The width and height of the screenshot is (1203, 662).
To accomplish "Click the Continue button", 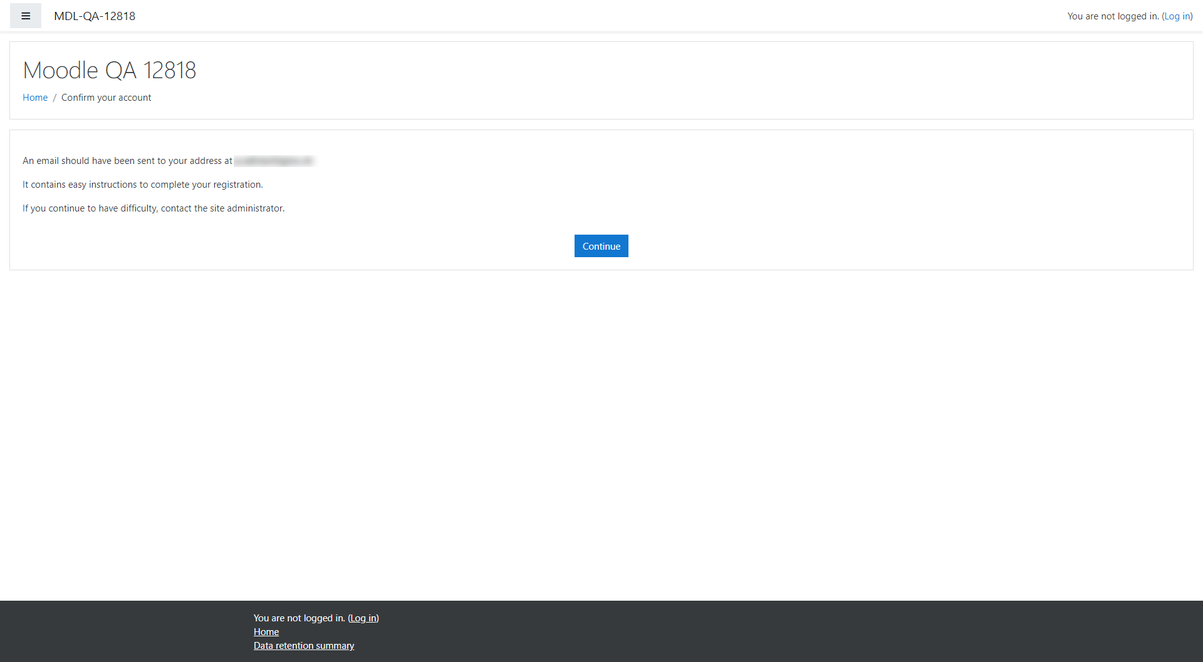I will point(601,246).
